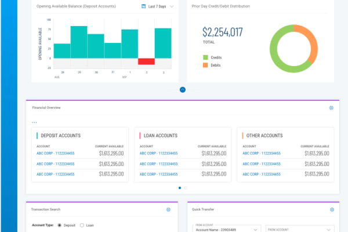Open the Transaction Search settings gear
Image resolution: width=348 pixels, height=232 pixels.
click(x=168, y=209)
